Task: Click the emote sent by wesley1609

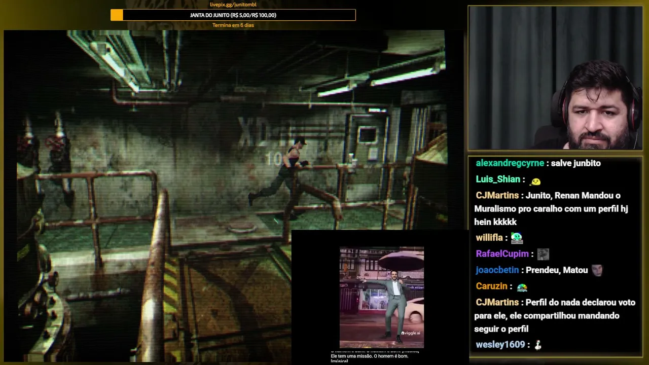Action: pos(538,345)
